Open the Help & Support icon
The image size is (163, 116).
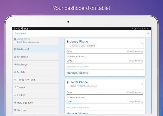click(x=15, y=103)
